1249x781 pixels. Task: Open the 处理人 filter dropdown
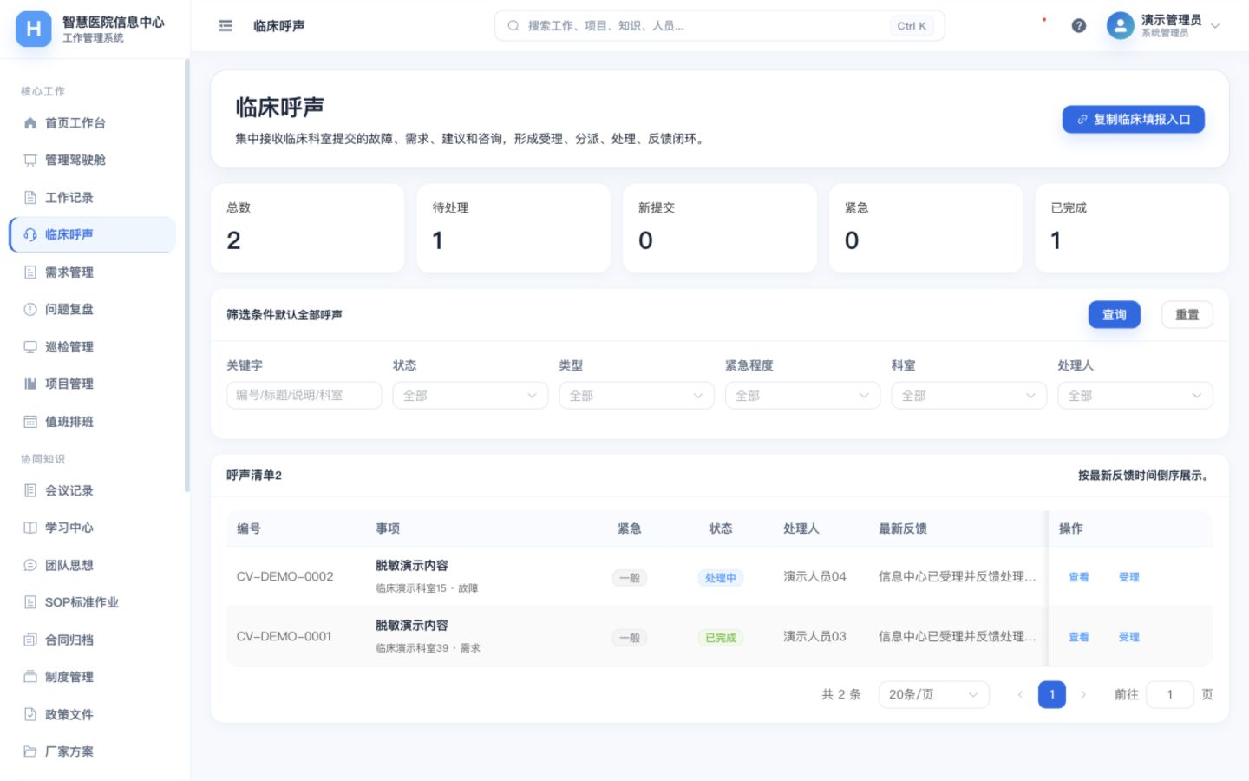pos(1135,396)
